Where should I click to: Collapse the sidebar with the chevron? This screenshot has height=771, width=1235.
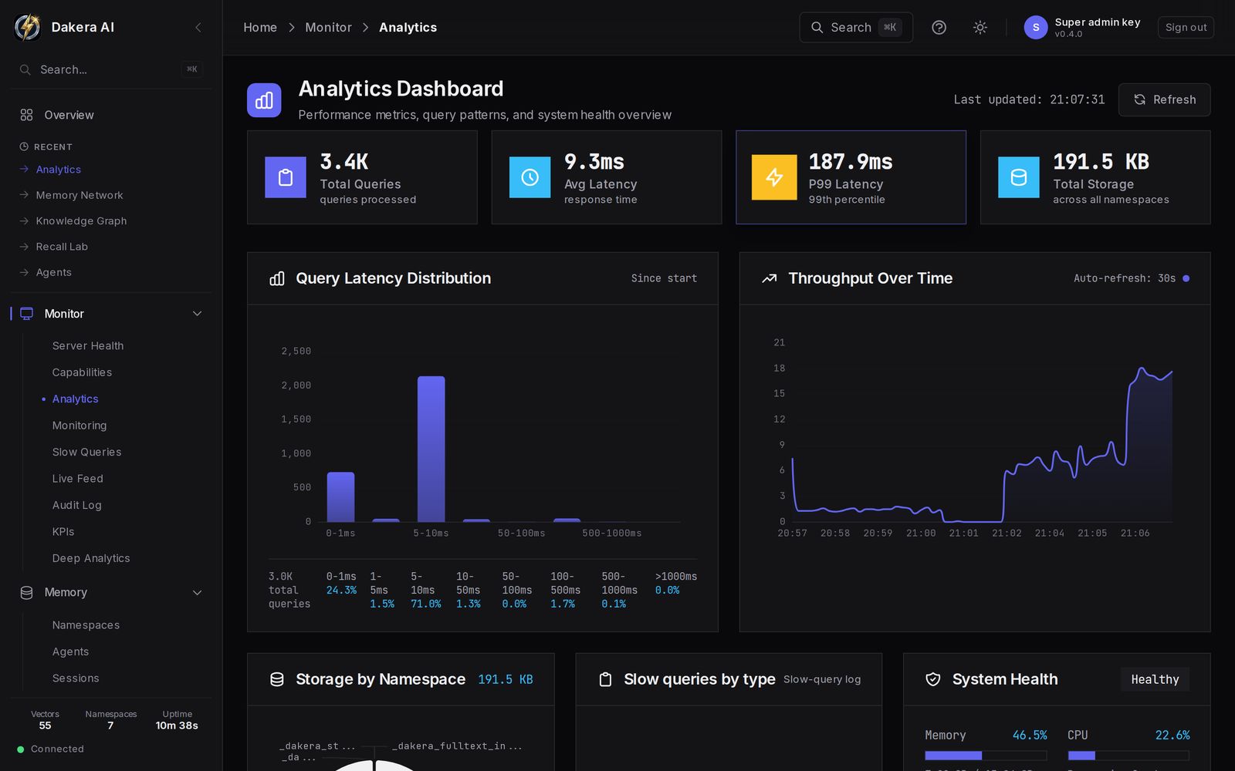tap(198, 27)
